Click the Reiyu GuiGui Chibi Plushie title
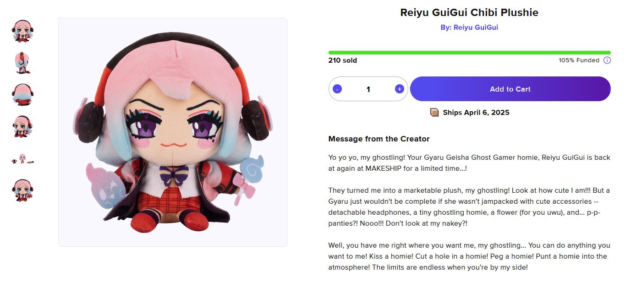The width and height of the screenshot is (631, 282). [469, 13]
